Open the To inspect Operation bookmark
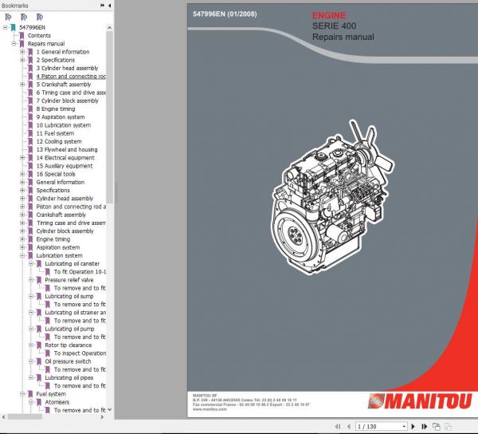 80,353
